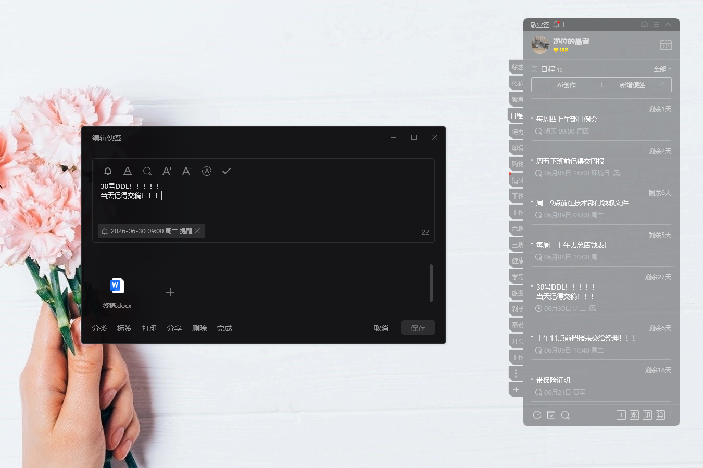The height and width of the screenshot is (468, 703).
Task: Open 印 tool icon in bottom bar
Action: (647, 415)
